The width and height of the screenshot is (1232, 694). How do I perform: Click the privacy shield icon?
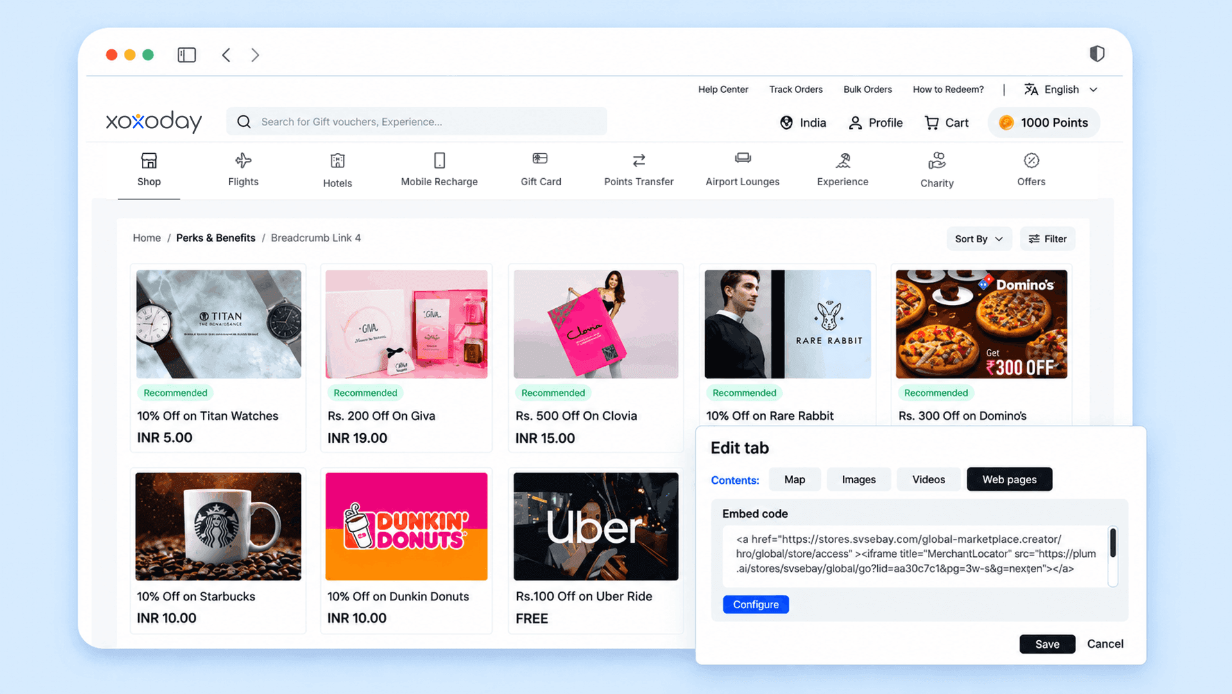coord(1097,54)
